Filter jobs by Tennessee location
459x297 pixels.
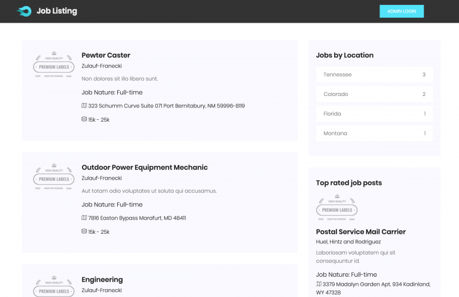[x=374, y=75]
